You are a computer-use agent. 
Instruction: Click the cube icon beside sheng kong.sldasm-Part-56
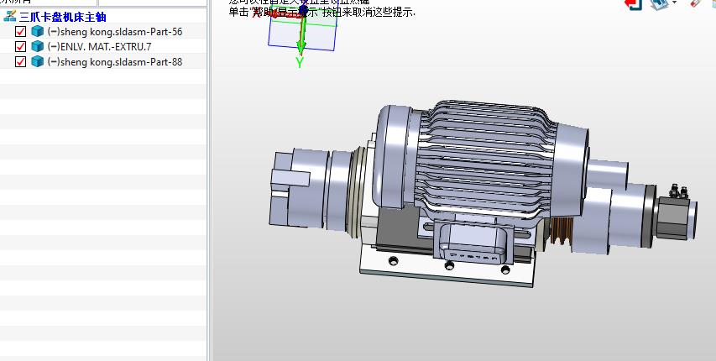(x=38, y=31)
